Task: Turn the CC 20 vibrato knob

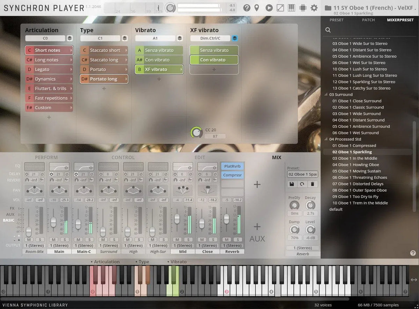Action: pos(196,132)
